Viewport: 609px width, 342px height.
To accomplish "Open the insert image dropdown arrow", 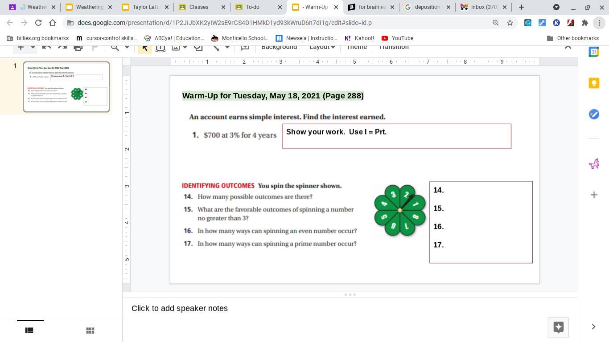I will point(185,47).
